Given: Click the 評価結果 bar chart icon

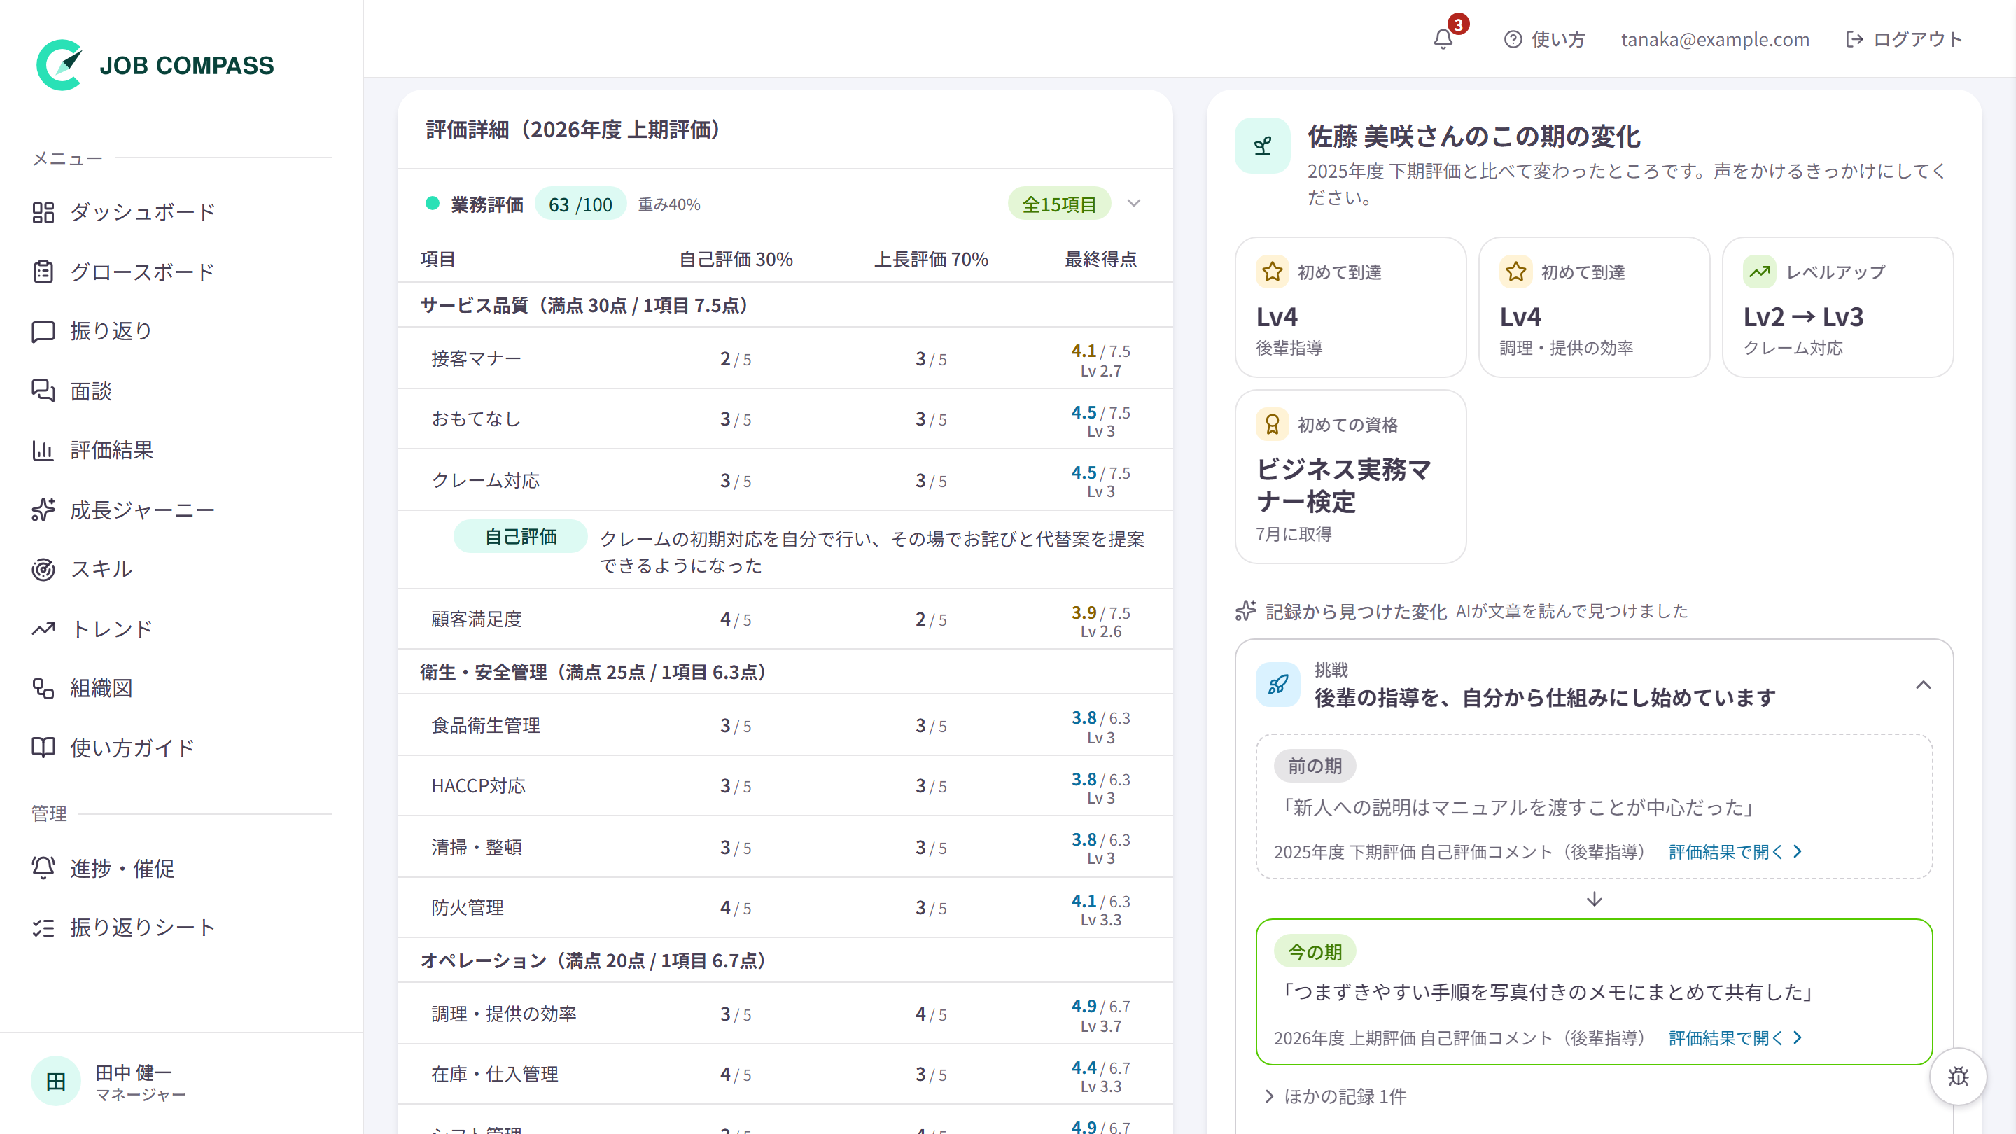Looking at the screenshot, I should coord(43,450).
